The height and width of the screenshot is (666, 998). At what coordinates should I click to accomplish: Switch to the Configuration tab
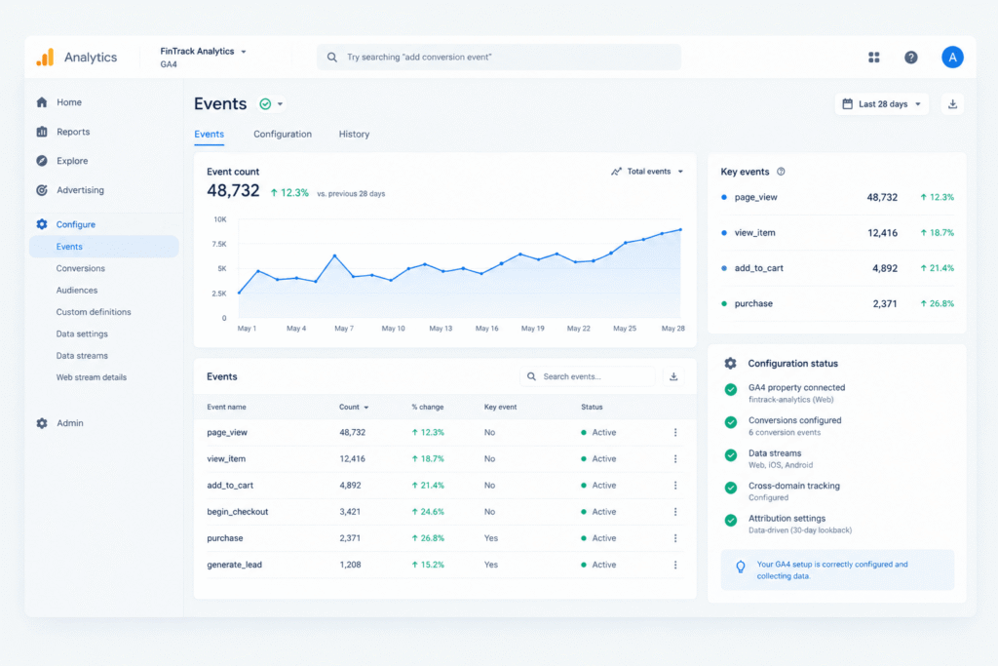283,135
